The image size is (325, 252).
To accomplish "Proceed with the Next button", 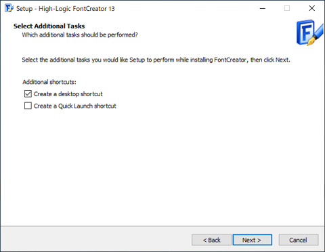I will 253,240.
